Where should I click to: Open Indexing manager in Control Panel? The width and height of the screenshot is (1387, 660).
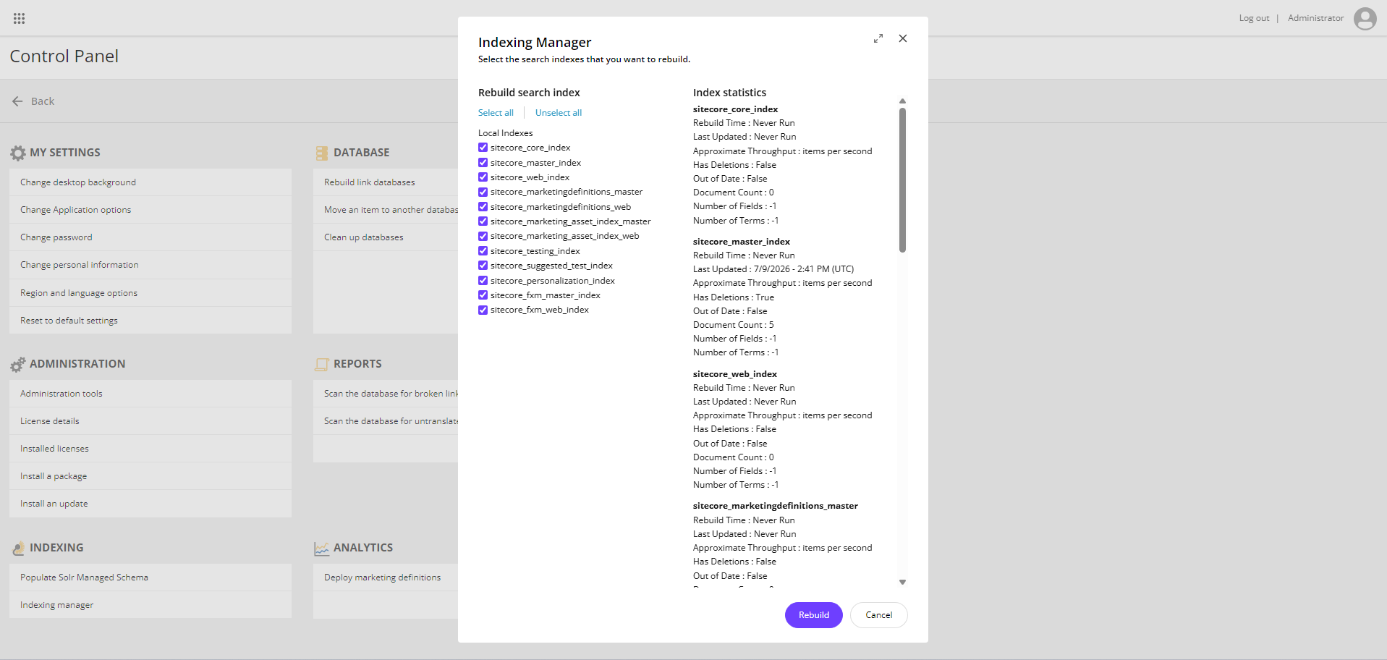tap(150, 605)
